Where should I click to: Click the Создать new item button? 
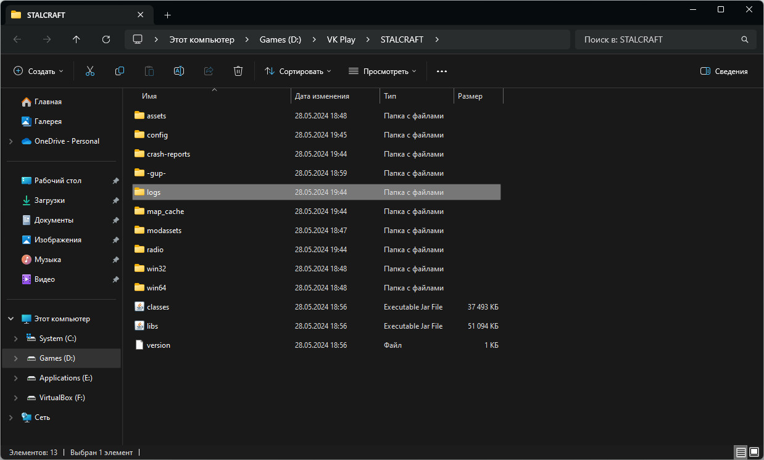point(38,71)
